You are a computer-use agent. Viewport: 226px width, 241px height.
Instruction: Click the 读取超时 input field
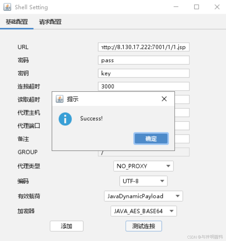(x=182, y=99)
